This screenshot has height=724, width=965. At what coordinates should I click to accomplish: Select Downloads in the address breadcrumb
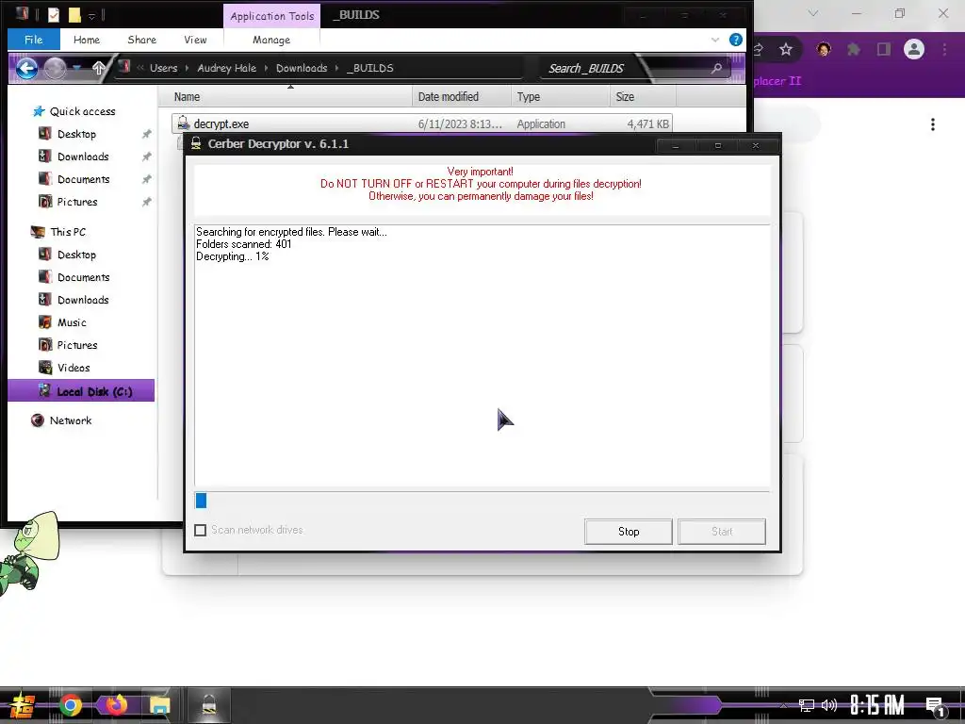[302, 68]
